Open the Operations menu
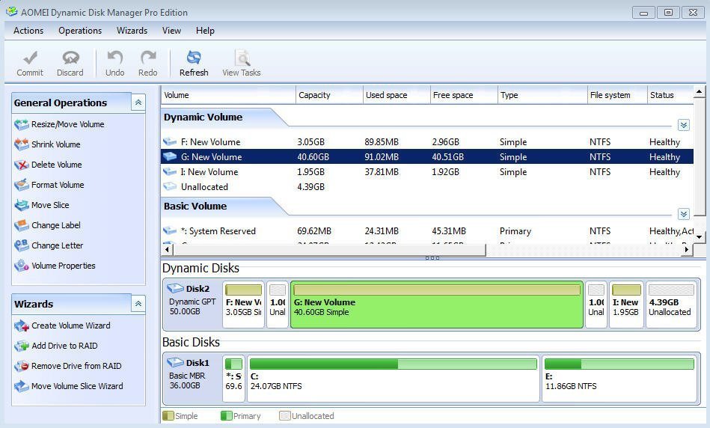The width and height of the screenshot is (710, 428). (x=80, y=31)
